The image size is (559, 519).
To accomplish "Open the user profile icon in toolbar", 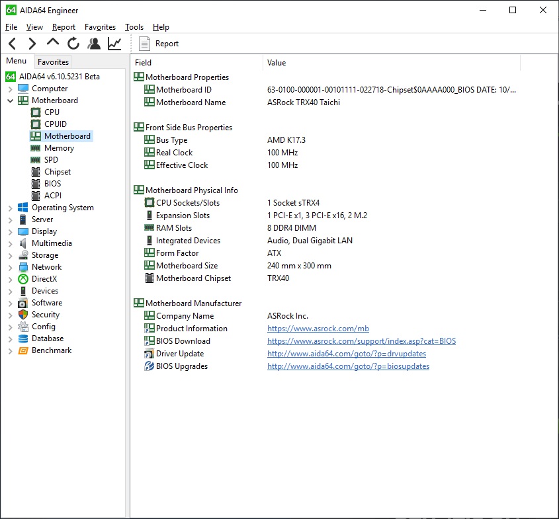I will pyautogui.click(x=94, y=44).
